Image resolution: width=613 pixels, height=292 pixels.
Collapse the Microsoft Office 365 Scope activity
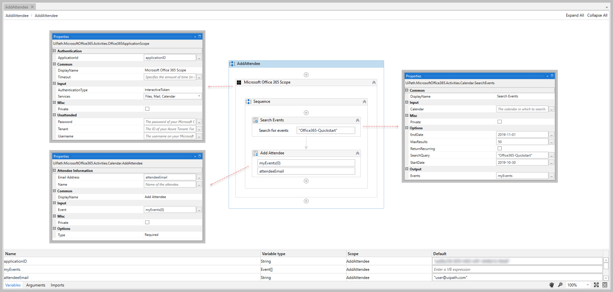pyautogui.click(x=374, y=83)
